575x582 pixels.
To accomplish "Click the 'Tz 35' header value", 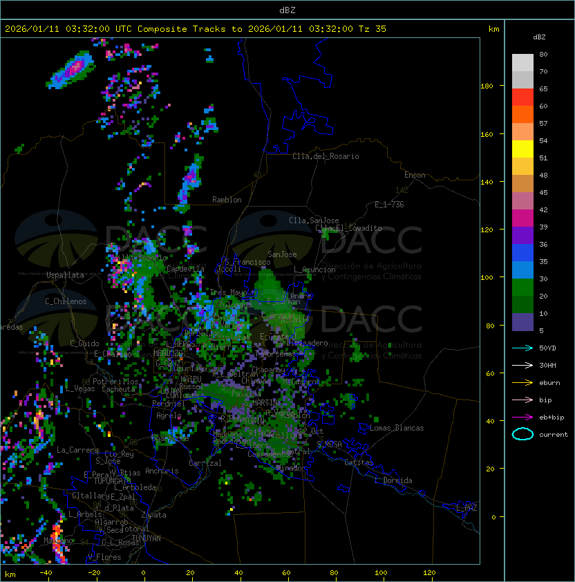I will (x=373, y=29).
